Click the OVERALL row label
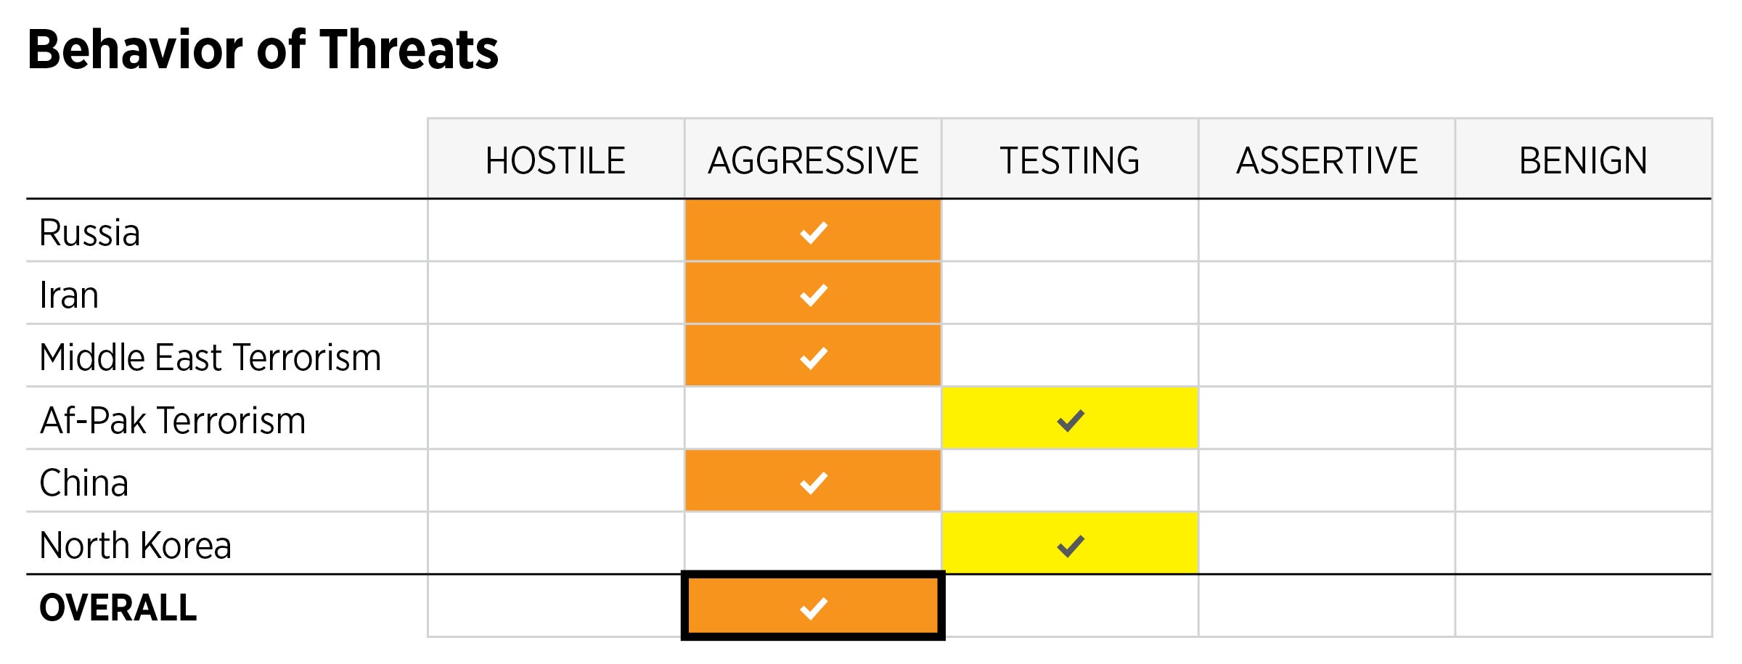 point(118,608)
